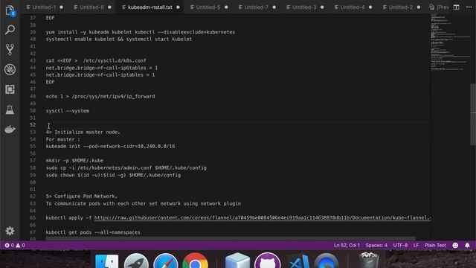
Task: Click the 'kubeadm init --pod-network-cidr' line
Action: [x=110, y=146]
